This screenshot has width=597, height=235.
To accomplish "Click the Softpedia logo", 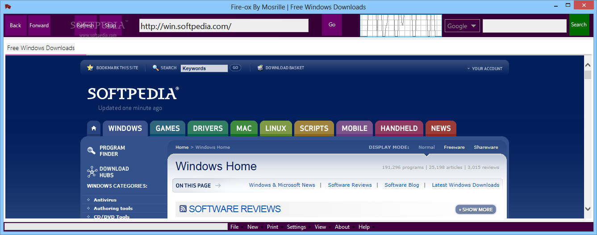I will (x=133, y=93).
